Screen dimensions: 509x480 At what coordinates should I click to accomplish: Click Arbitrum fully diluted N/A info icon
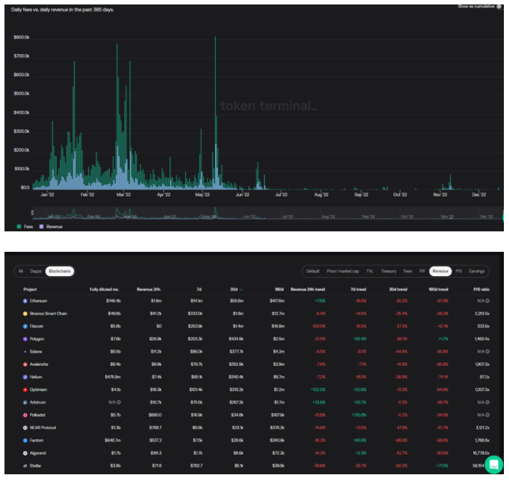click(x=119, y=402)
